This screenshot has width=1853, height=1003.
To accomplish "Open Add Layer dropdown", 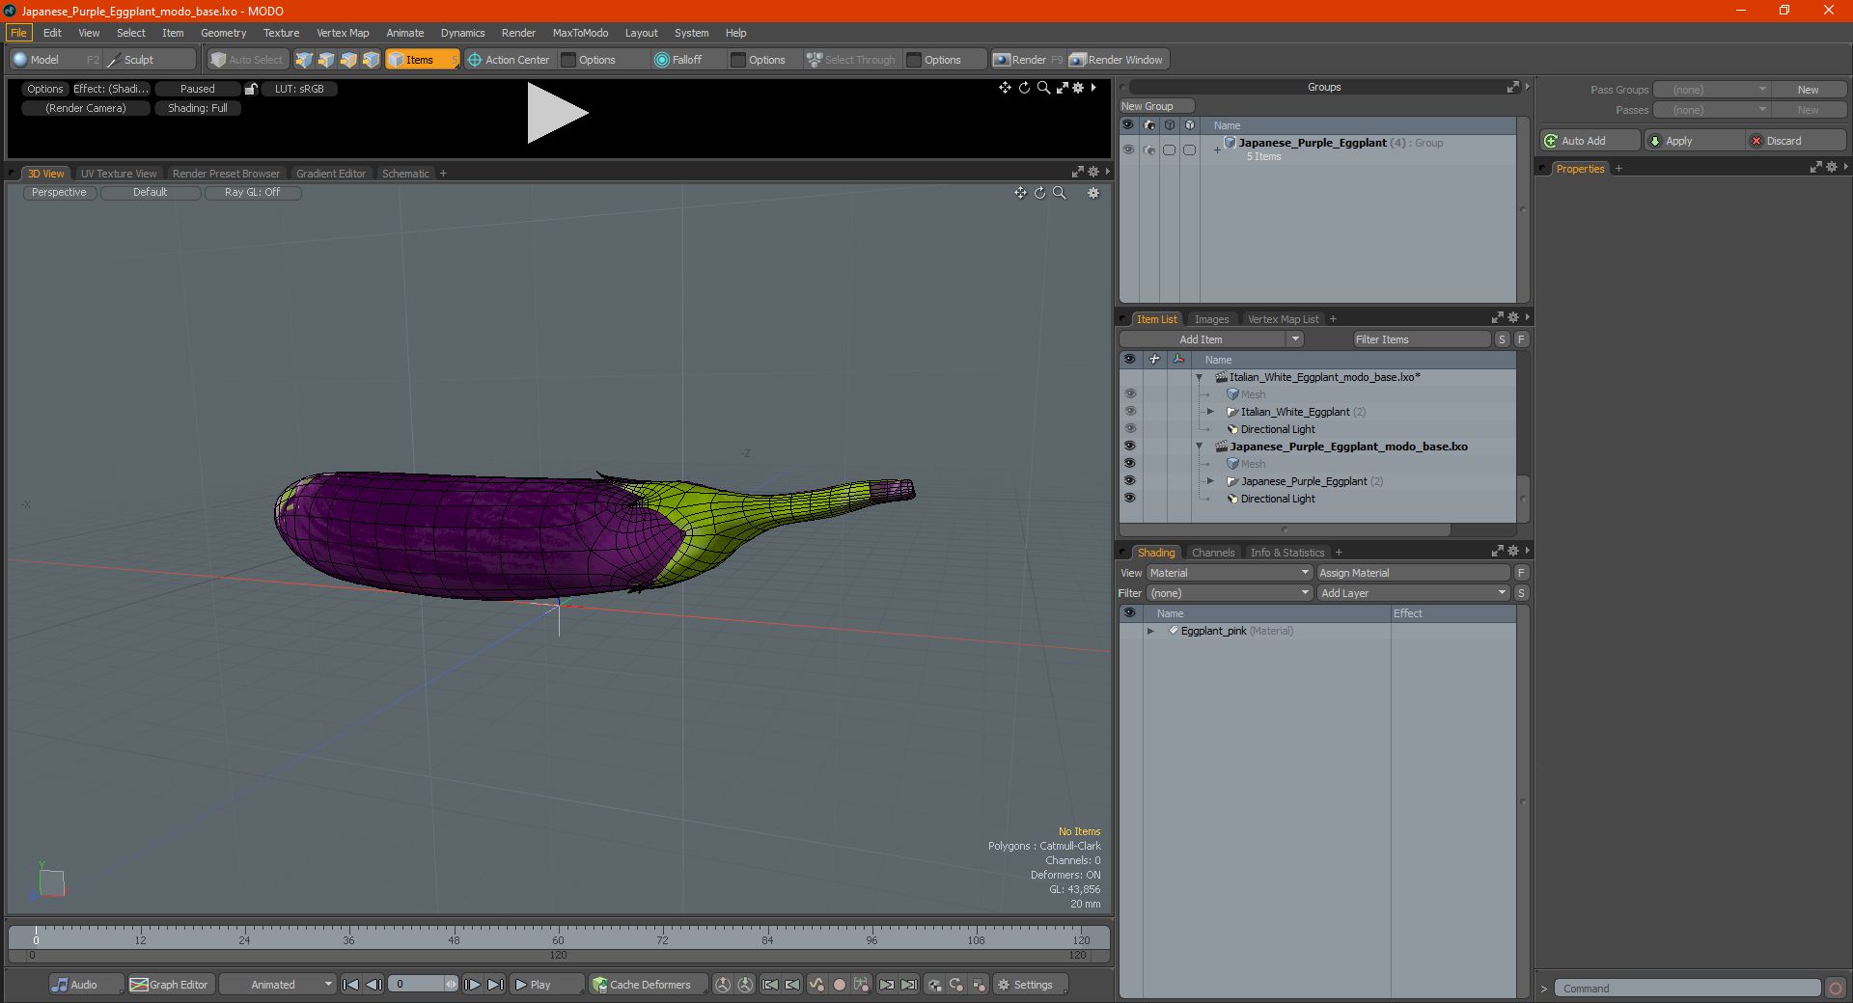I will click(x=1414, y=593).
